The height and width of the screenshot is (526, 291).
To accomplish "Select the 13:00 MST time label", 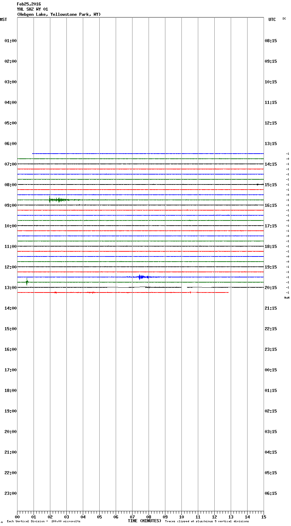I will click(11, 288).
